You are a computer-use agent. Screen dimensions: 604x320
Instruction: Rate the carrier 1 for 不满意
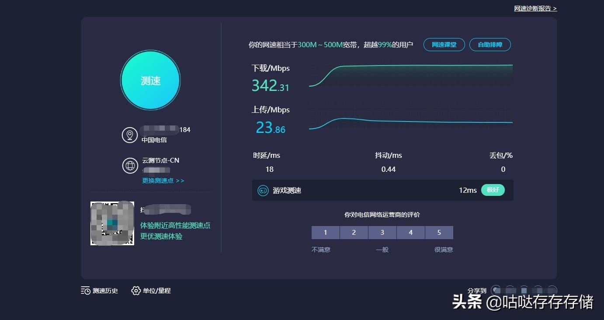[x=325, y=232]
